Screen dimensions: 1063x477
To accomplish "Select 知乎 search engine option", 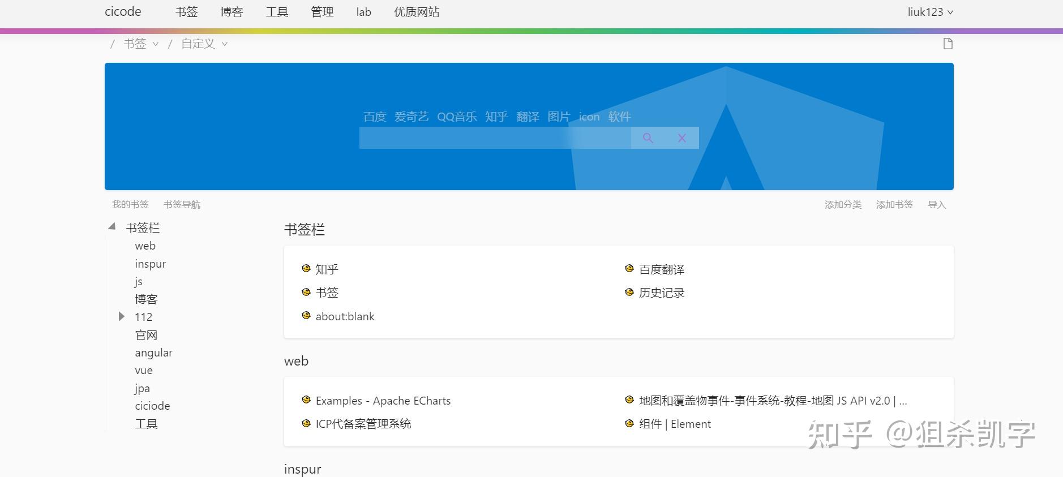I will click(496, 117).
